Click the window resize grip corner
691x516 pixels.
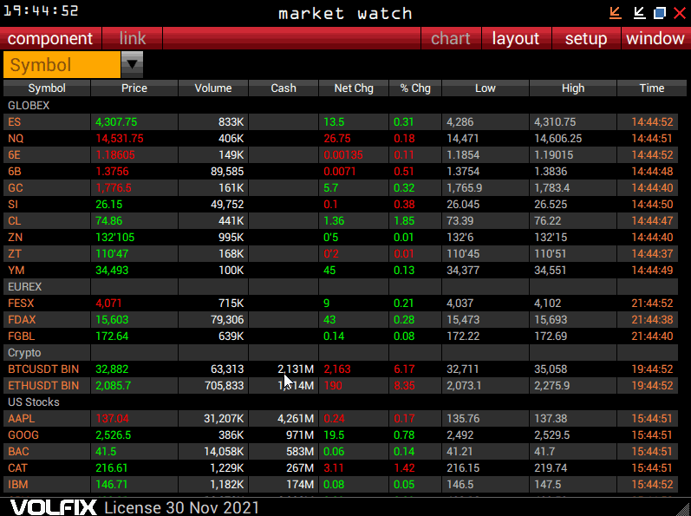point(683,509)
